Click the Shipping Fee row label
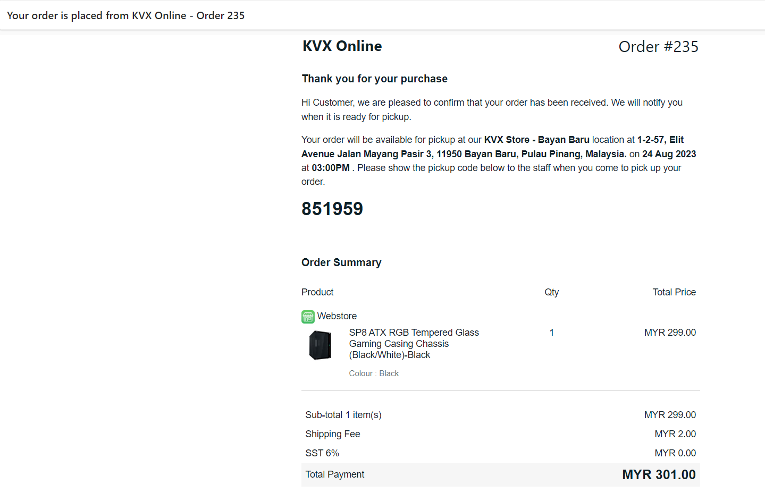Viewport: 765px width, 493px height. (x=332, y=434)
